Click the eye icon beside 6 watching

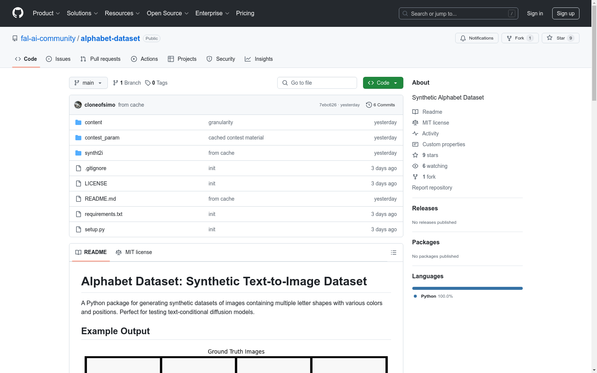click(415, 166)
